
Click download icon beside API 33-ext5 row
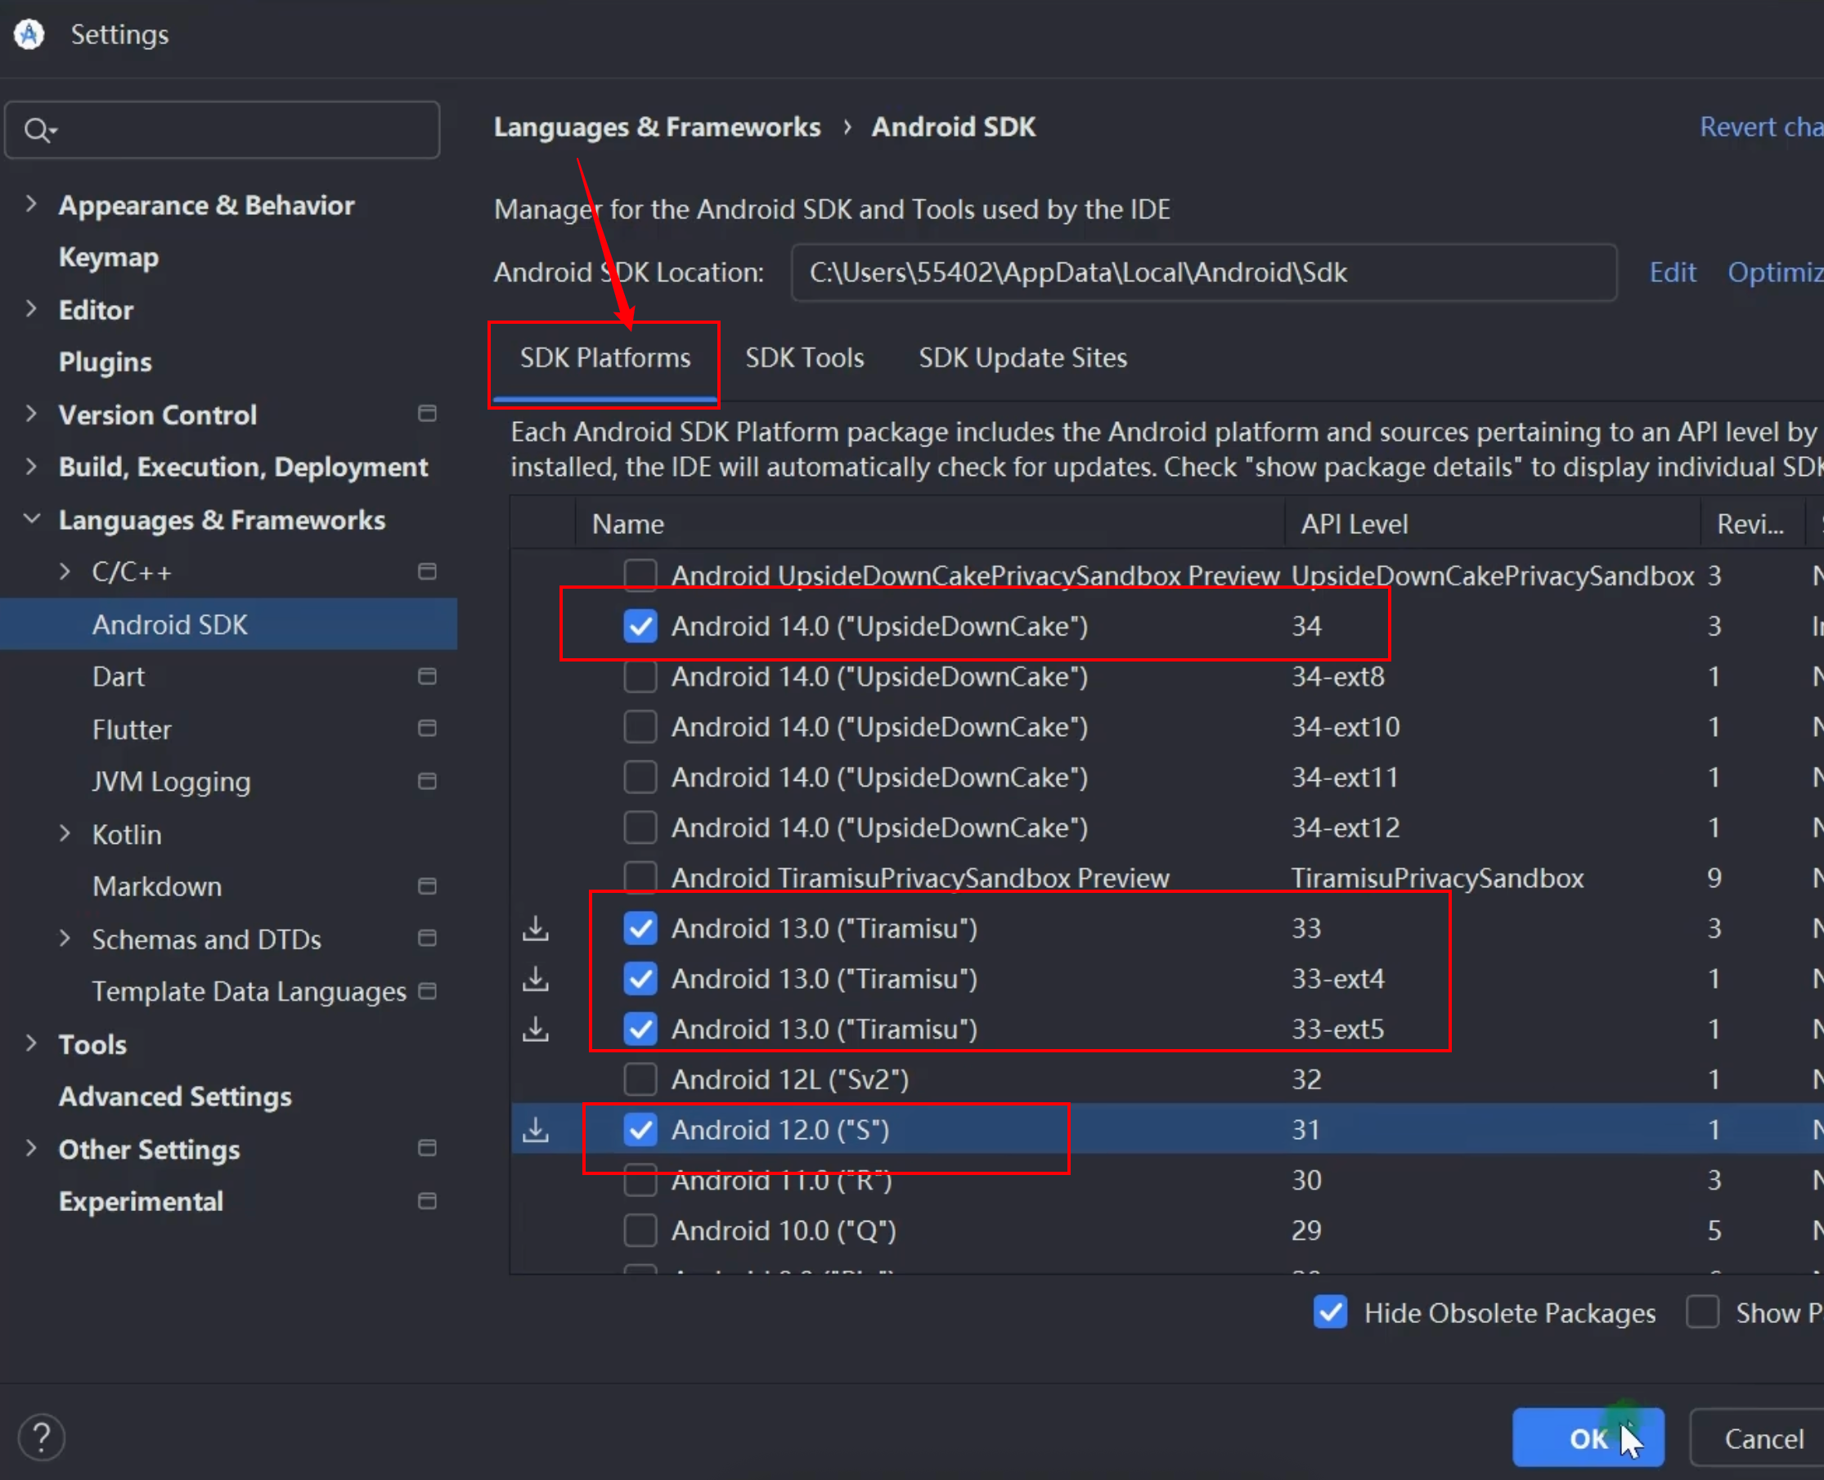tap(536, 1029)
